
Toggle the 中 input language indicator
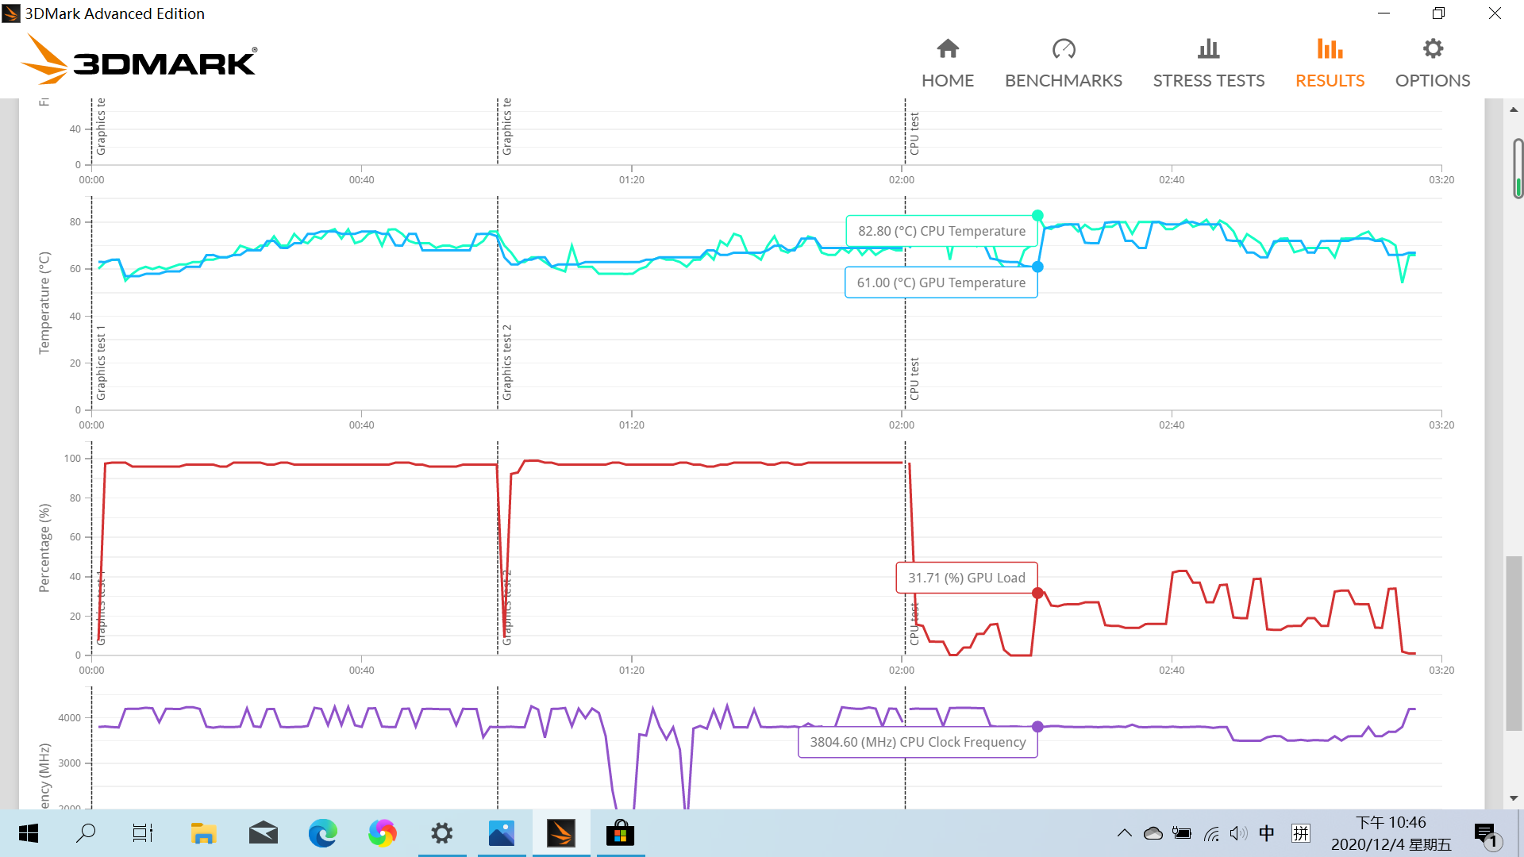(1267, 833)
